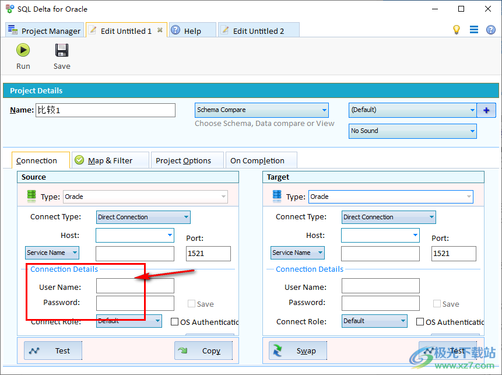
Task: Open the help question mark icon at top right
Action: coord(491,30)
